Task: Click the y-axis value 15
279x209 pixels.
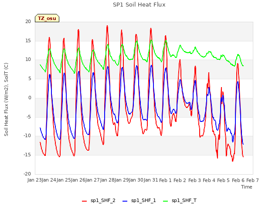Action: [28, 40]
